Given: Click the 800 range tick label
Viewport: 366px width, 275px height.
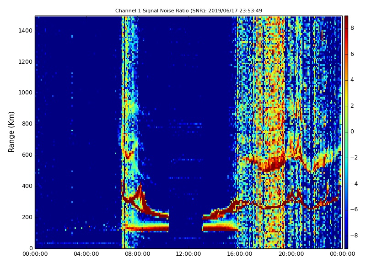Looking at the screenshot, I should pyautogui.click(x=27, y=124).
